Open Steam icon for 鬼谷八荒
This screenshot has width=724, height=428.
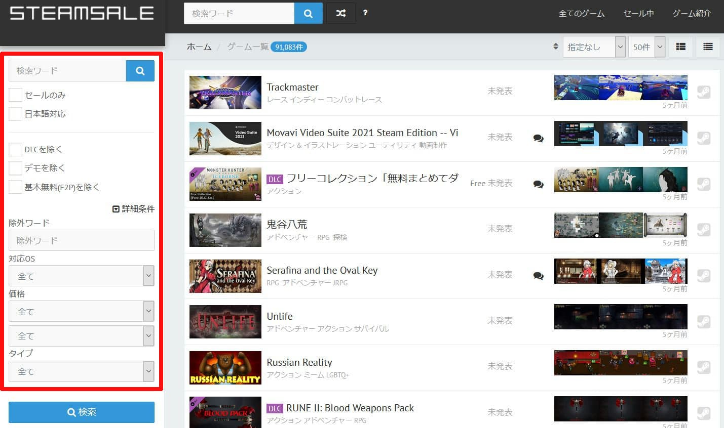[704, 230]
